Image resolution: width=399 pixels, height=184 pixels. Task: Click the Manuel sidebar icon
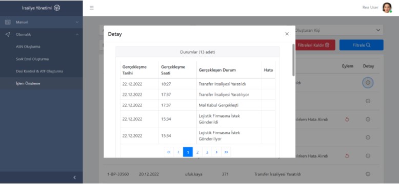[8, 22]
